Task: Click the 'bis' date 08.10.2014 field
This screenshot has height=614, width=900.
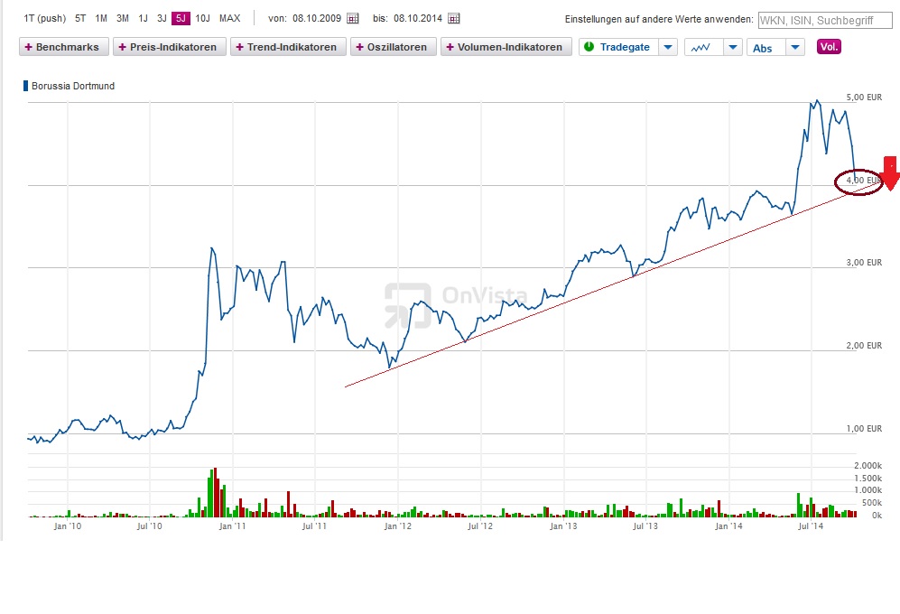Action: [x=418, y=18]
